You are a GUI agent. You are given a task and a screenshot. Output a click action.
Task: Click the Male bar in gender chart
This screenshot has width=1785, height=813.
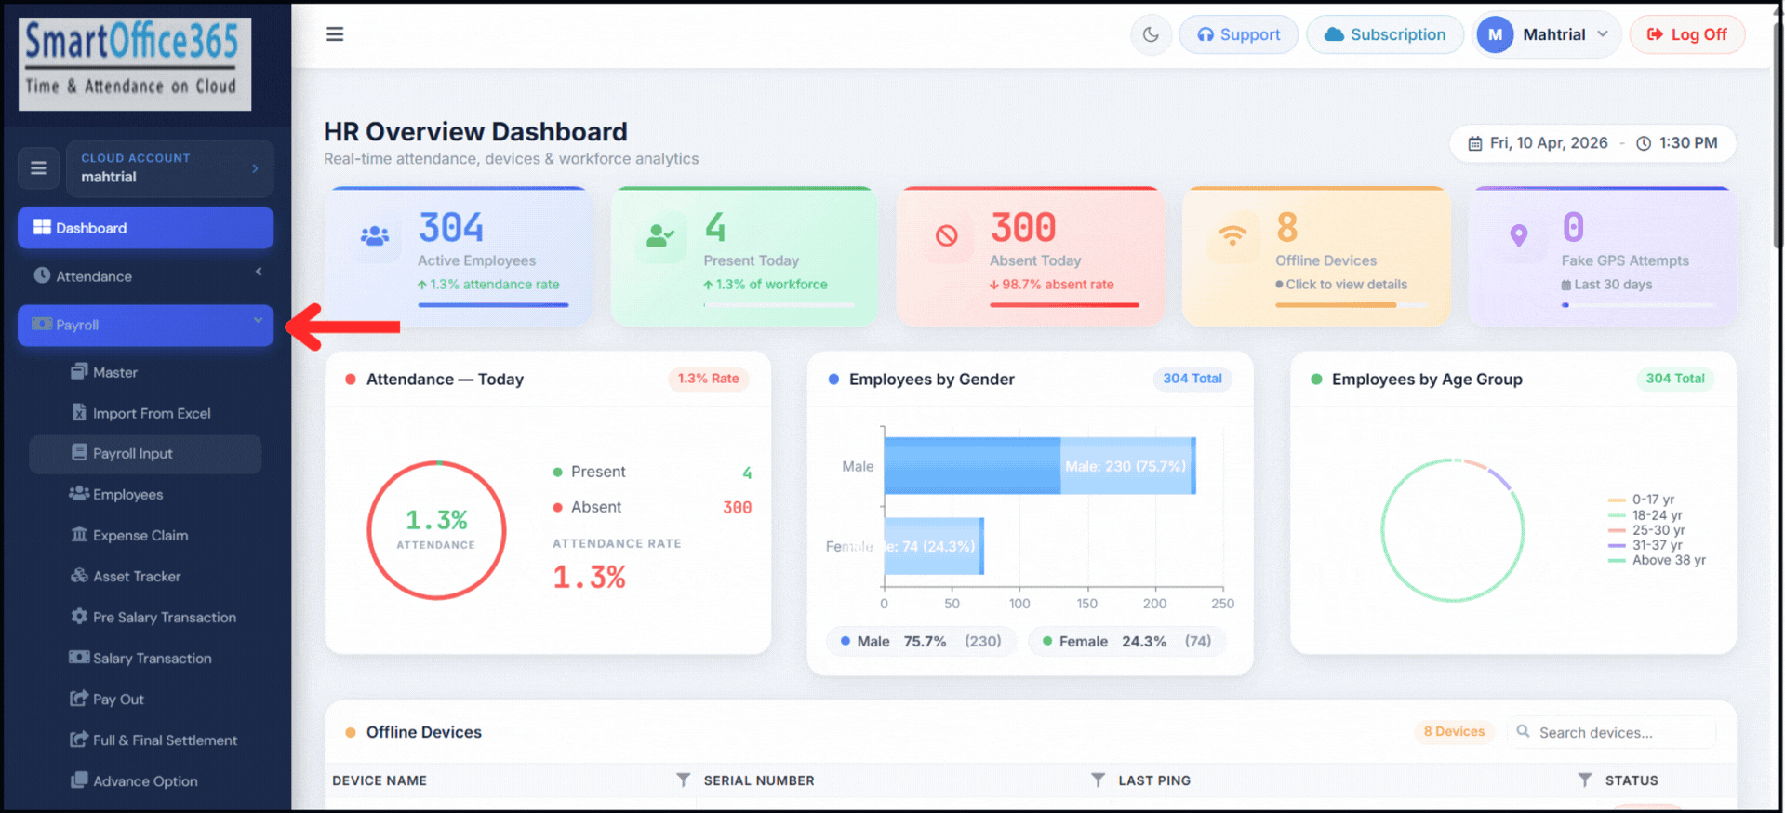pyautogui.click(x=1037, y=465)
